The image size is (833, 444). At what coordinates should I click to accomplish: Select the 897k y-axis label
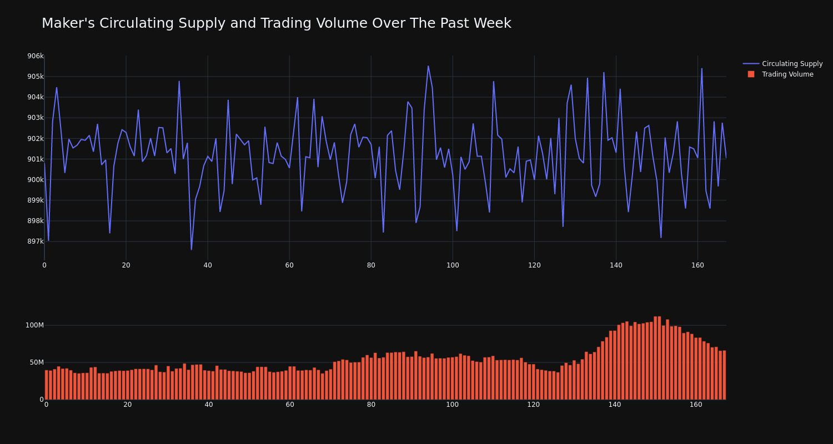35,241
